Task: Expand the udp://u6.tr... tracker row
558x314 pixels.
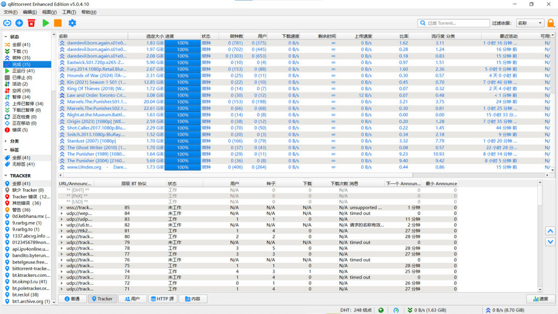Action: (x=61, y=225)
